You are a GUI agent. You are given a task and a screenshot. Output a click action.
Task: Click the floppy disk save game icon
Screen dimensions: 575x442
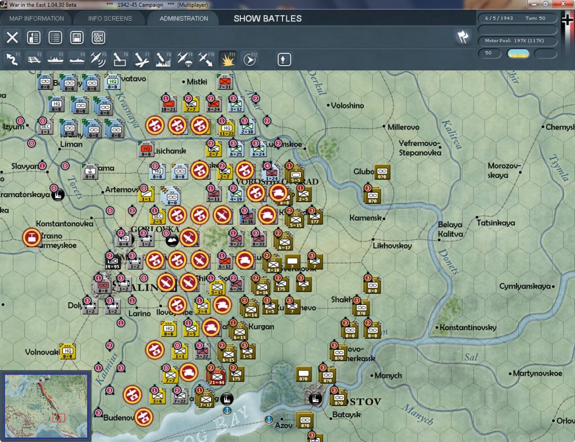(76, 38)
